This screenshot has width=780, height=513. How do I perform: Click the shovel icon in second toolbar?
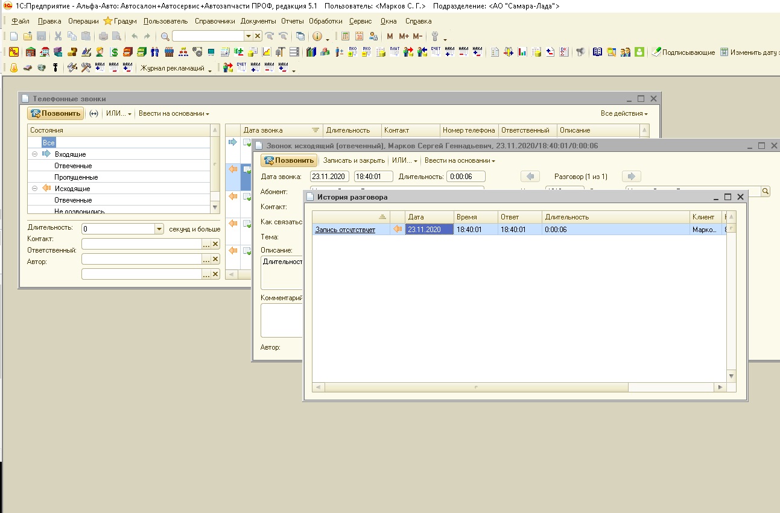281,52
